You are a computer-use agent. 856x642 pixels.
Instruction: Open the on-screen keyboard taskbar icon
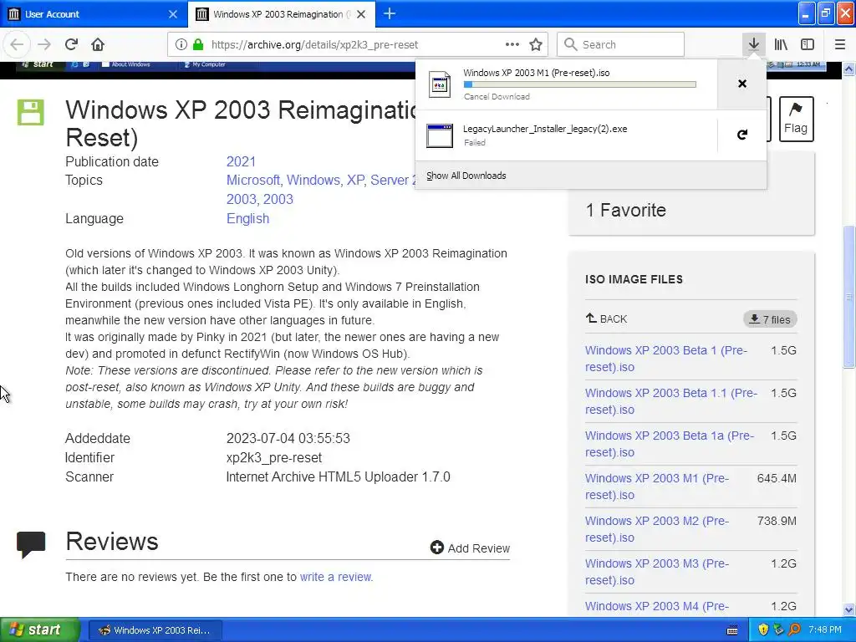pos(732,630)
